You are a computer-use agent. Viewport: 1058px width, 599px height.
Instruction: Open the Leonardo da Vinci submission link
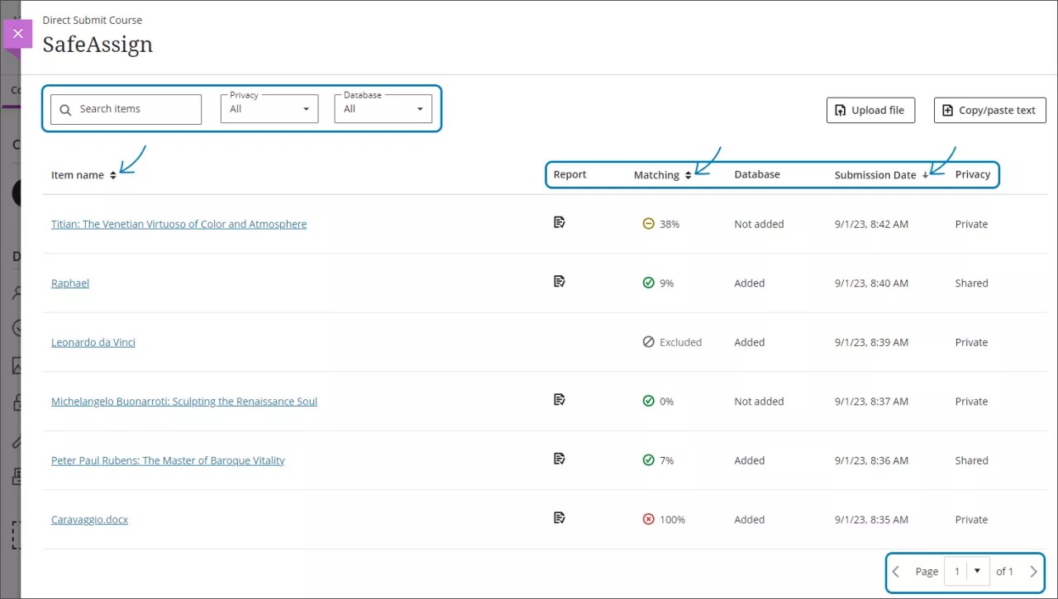(x=93, y=342)
